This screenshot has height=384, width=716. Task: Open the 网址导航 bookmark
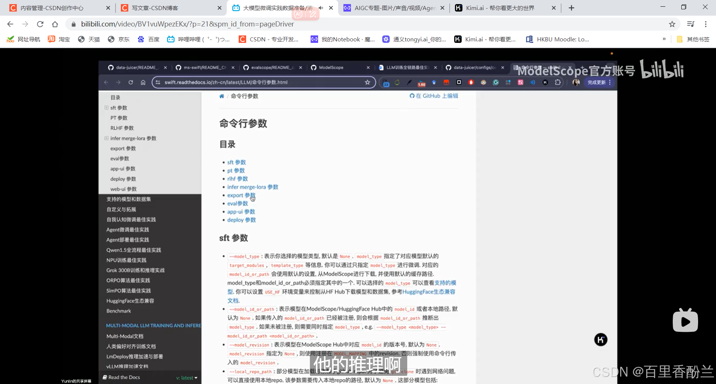click(23, 39)
